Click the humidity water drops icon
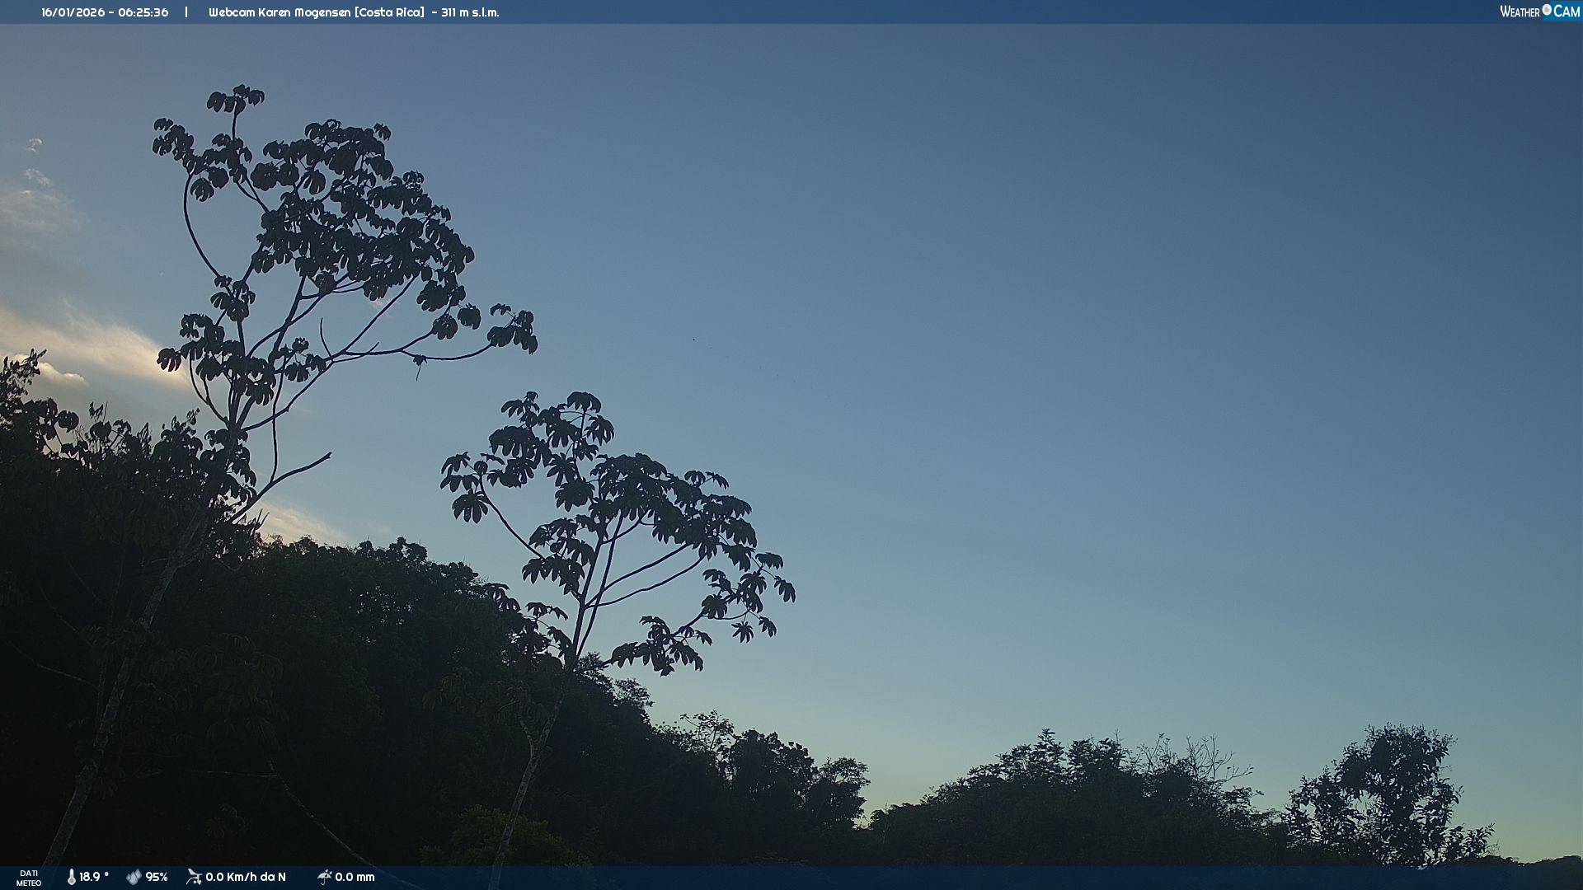1583x890 pixels. (134, 877)
